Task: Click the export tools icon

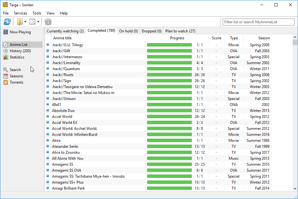Action: [x=32, y=22]
